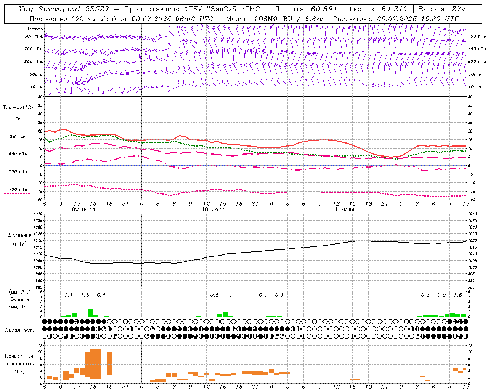Click the station name Yug_Saranpaul_23527

[64, 9]
